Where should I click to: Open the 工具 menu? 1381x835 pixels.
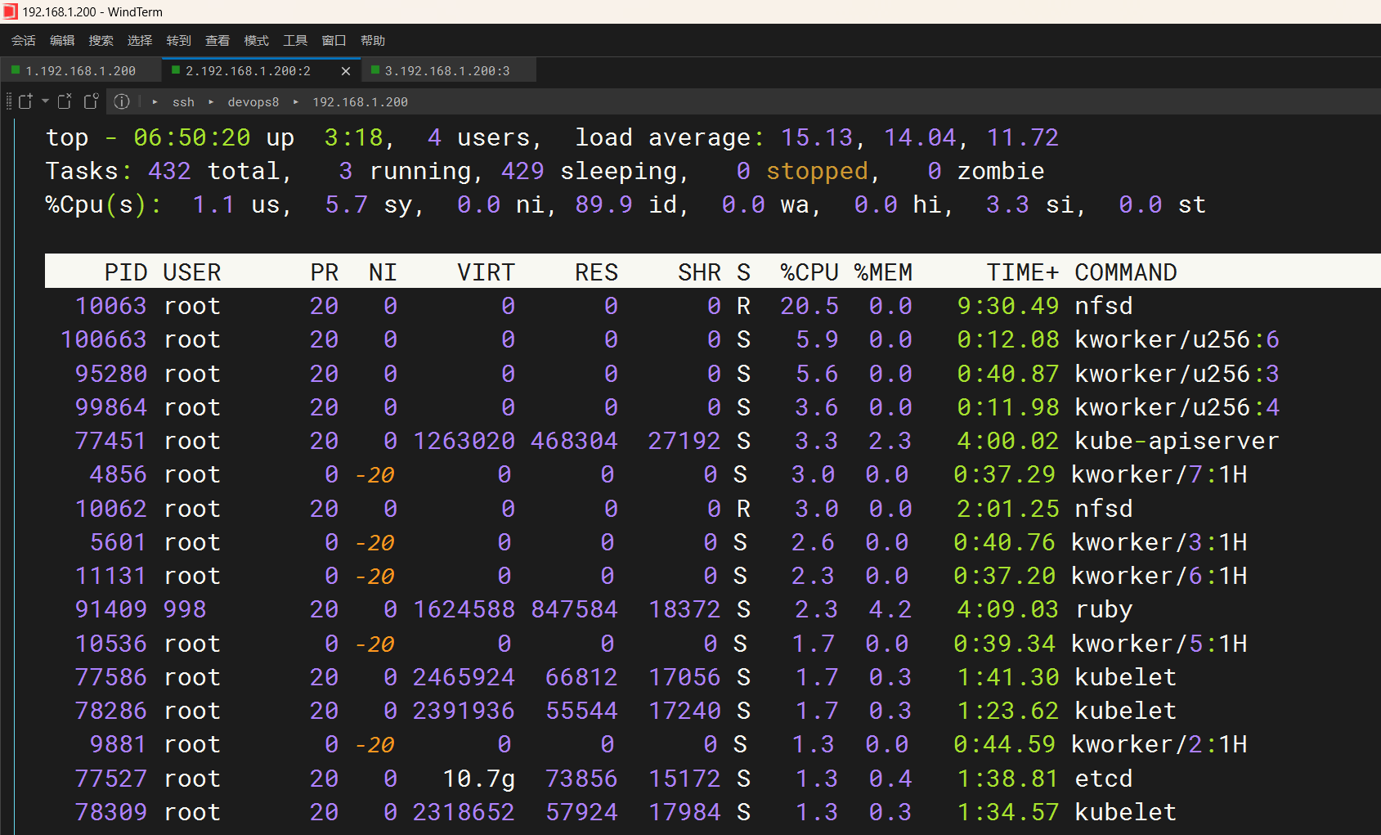tap(295, 40)
